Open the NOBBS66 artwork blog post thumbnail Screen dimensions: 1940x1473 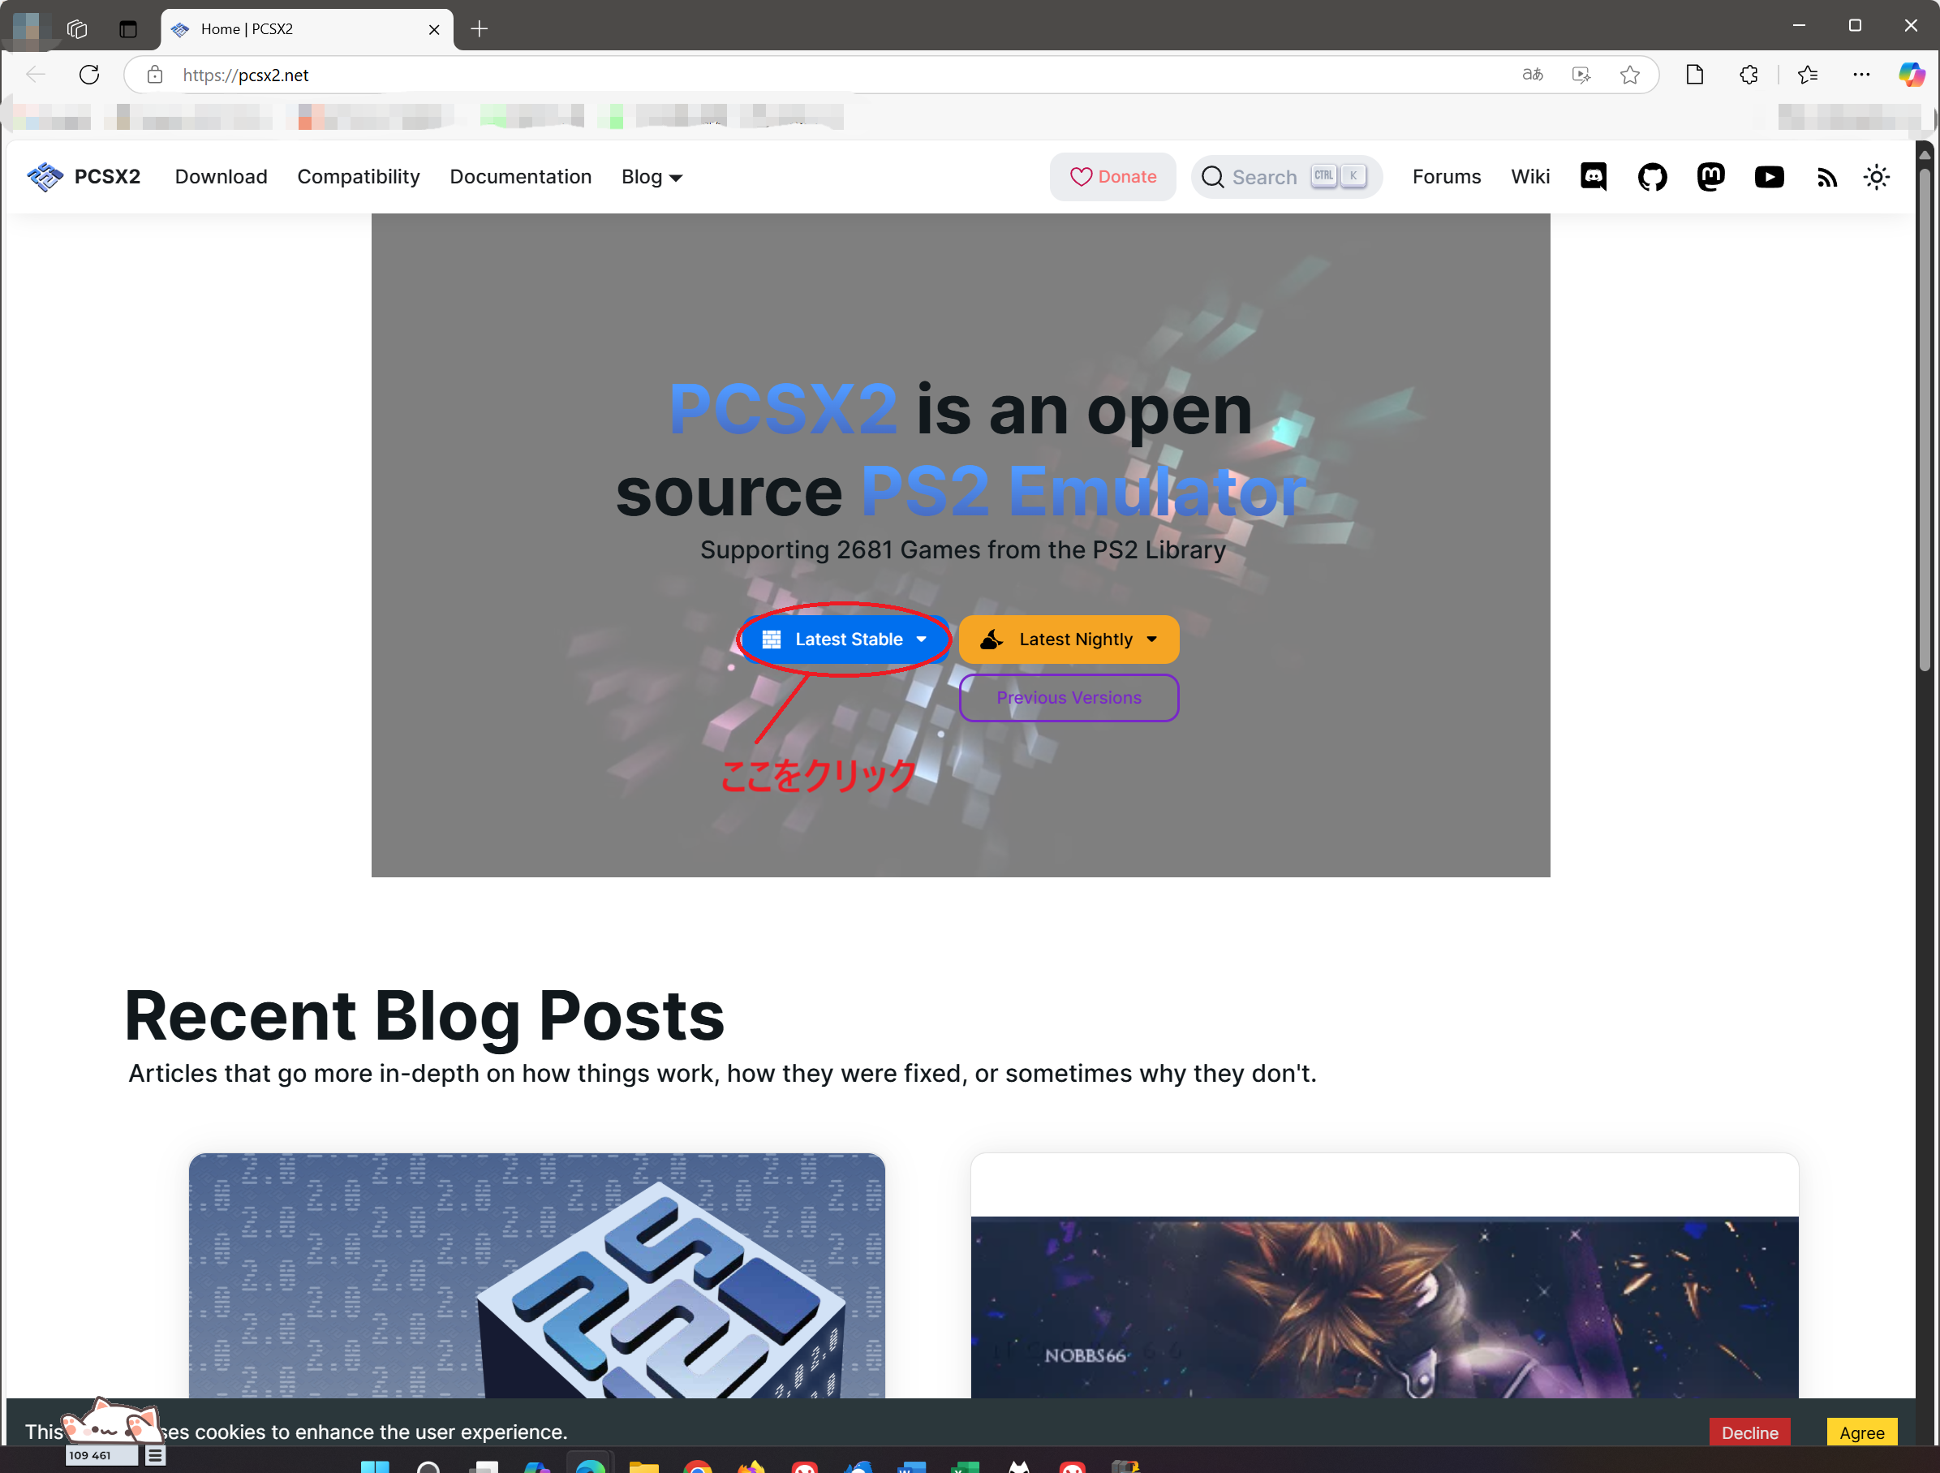click(1384, 1307)
